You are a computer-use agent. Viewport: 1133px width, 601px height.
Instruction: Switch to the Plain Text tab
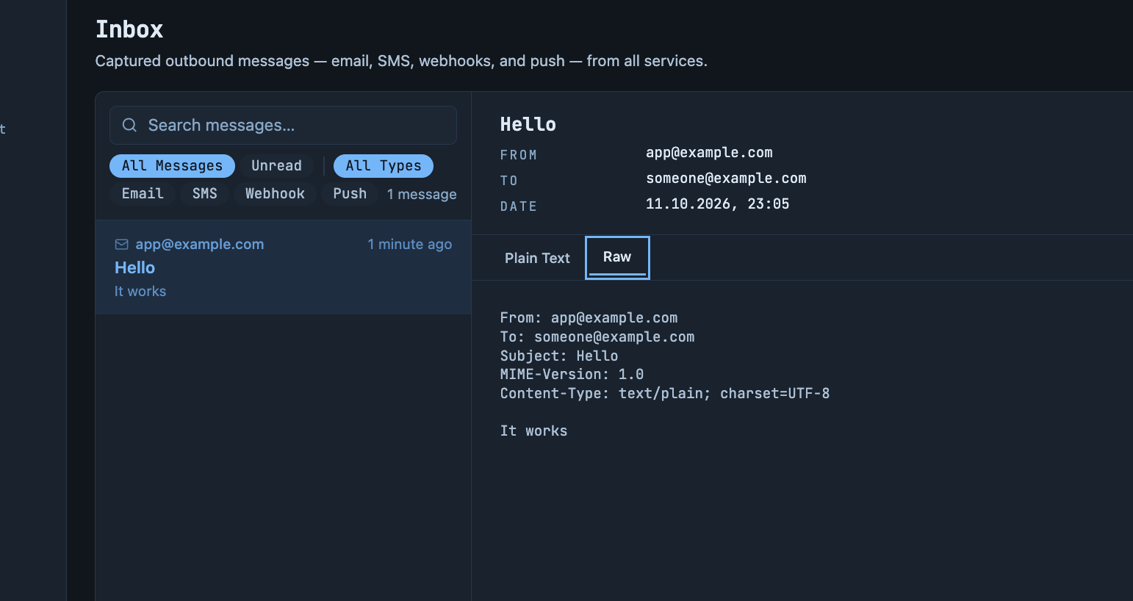pos(537,258)
